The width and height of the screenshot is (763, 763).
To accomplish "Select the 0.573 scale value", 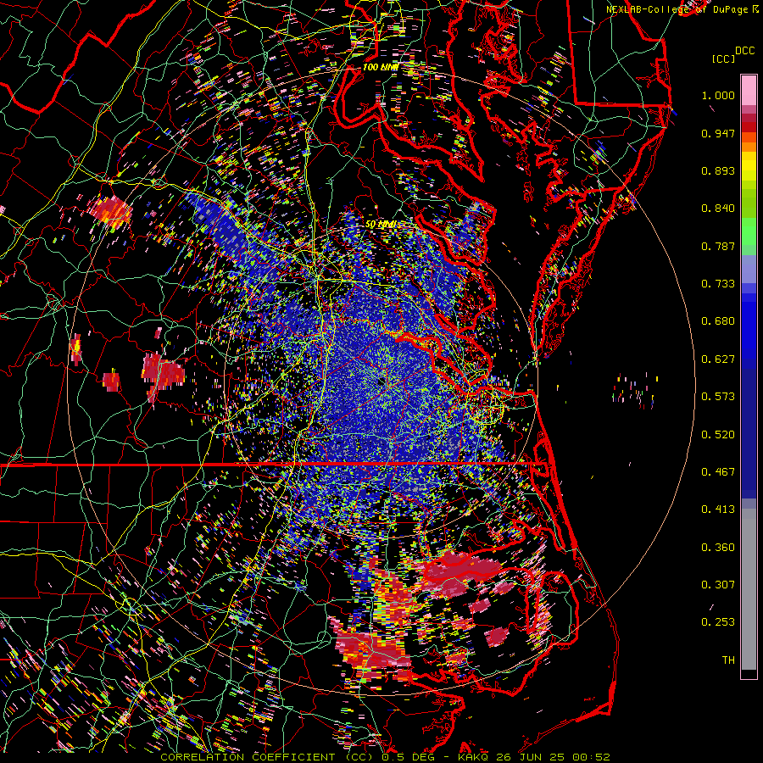I will (718, 397).
